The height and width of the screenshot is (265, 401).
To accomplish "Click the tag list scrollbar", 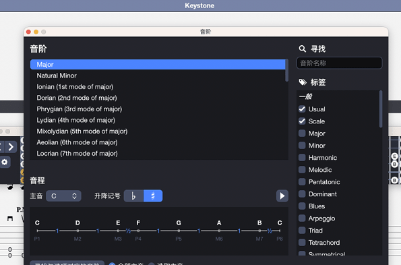I will pyautogui.click(x=381, y=109).
